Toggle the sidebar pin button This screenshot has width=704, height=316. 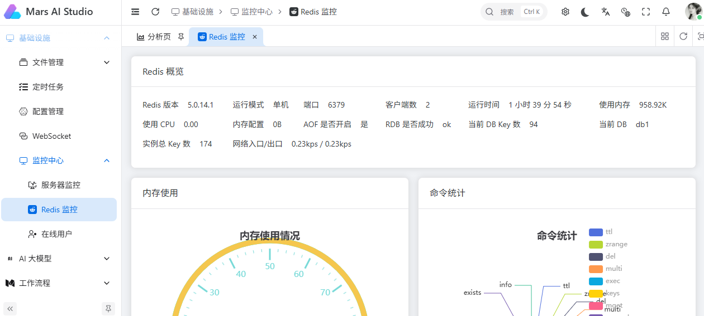108,308
